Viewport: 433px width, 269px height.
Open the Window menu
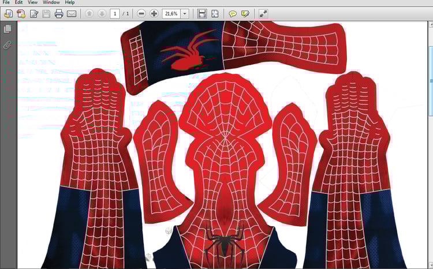51,2
